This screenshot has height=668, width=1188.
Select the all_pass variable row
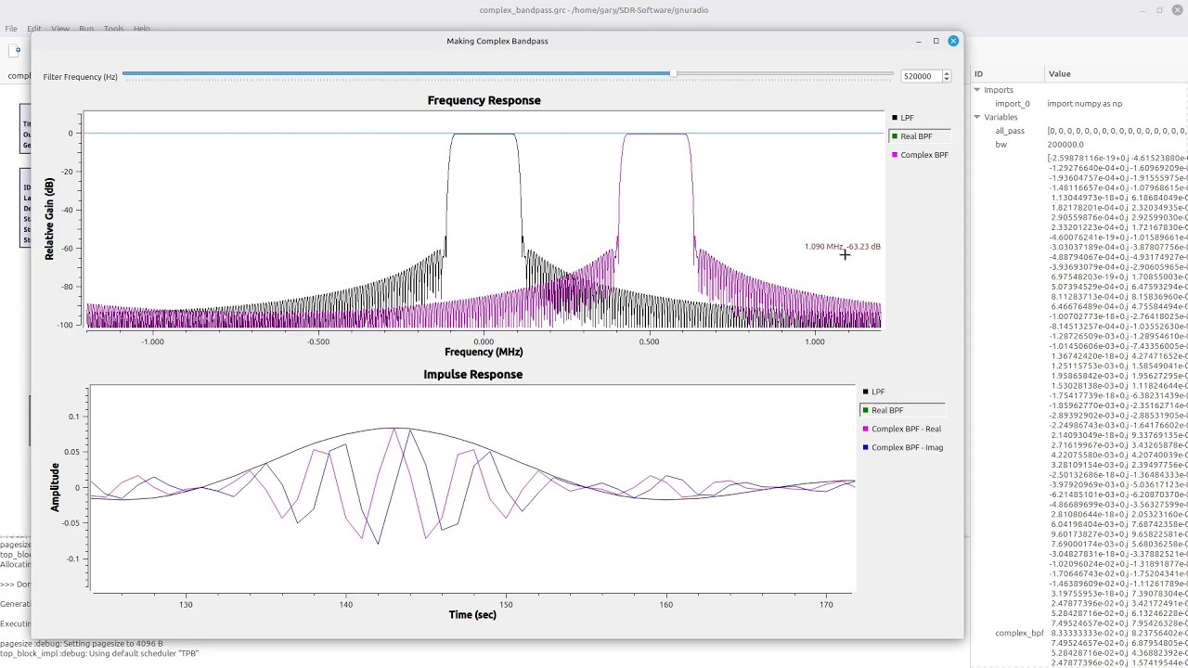(x=1078, y=131)
